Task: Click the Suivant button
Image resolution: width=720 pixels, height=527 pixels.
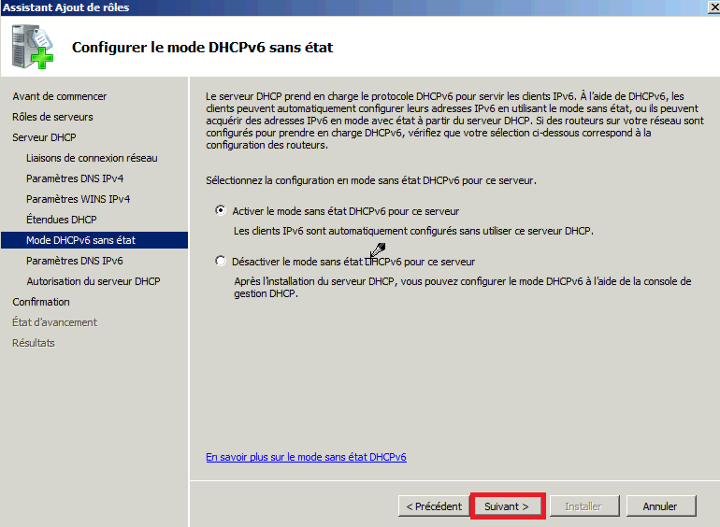Action: click(508, 506)
